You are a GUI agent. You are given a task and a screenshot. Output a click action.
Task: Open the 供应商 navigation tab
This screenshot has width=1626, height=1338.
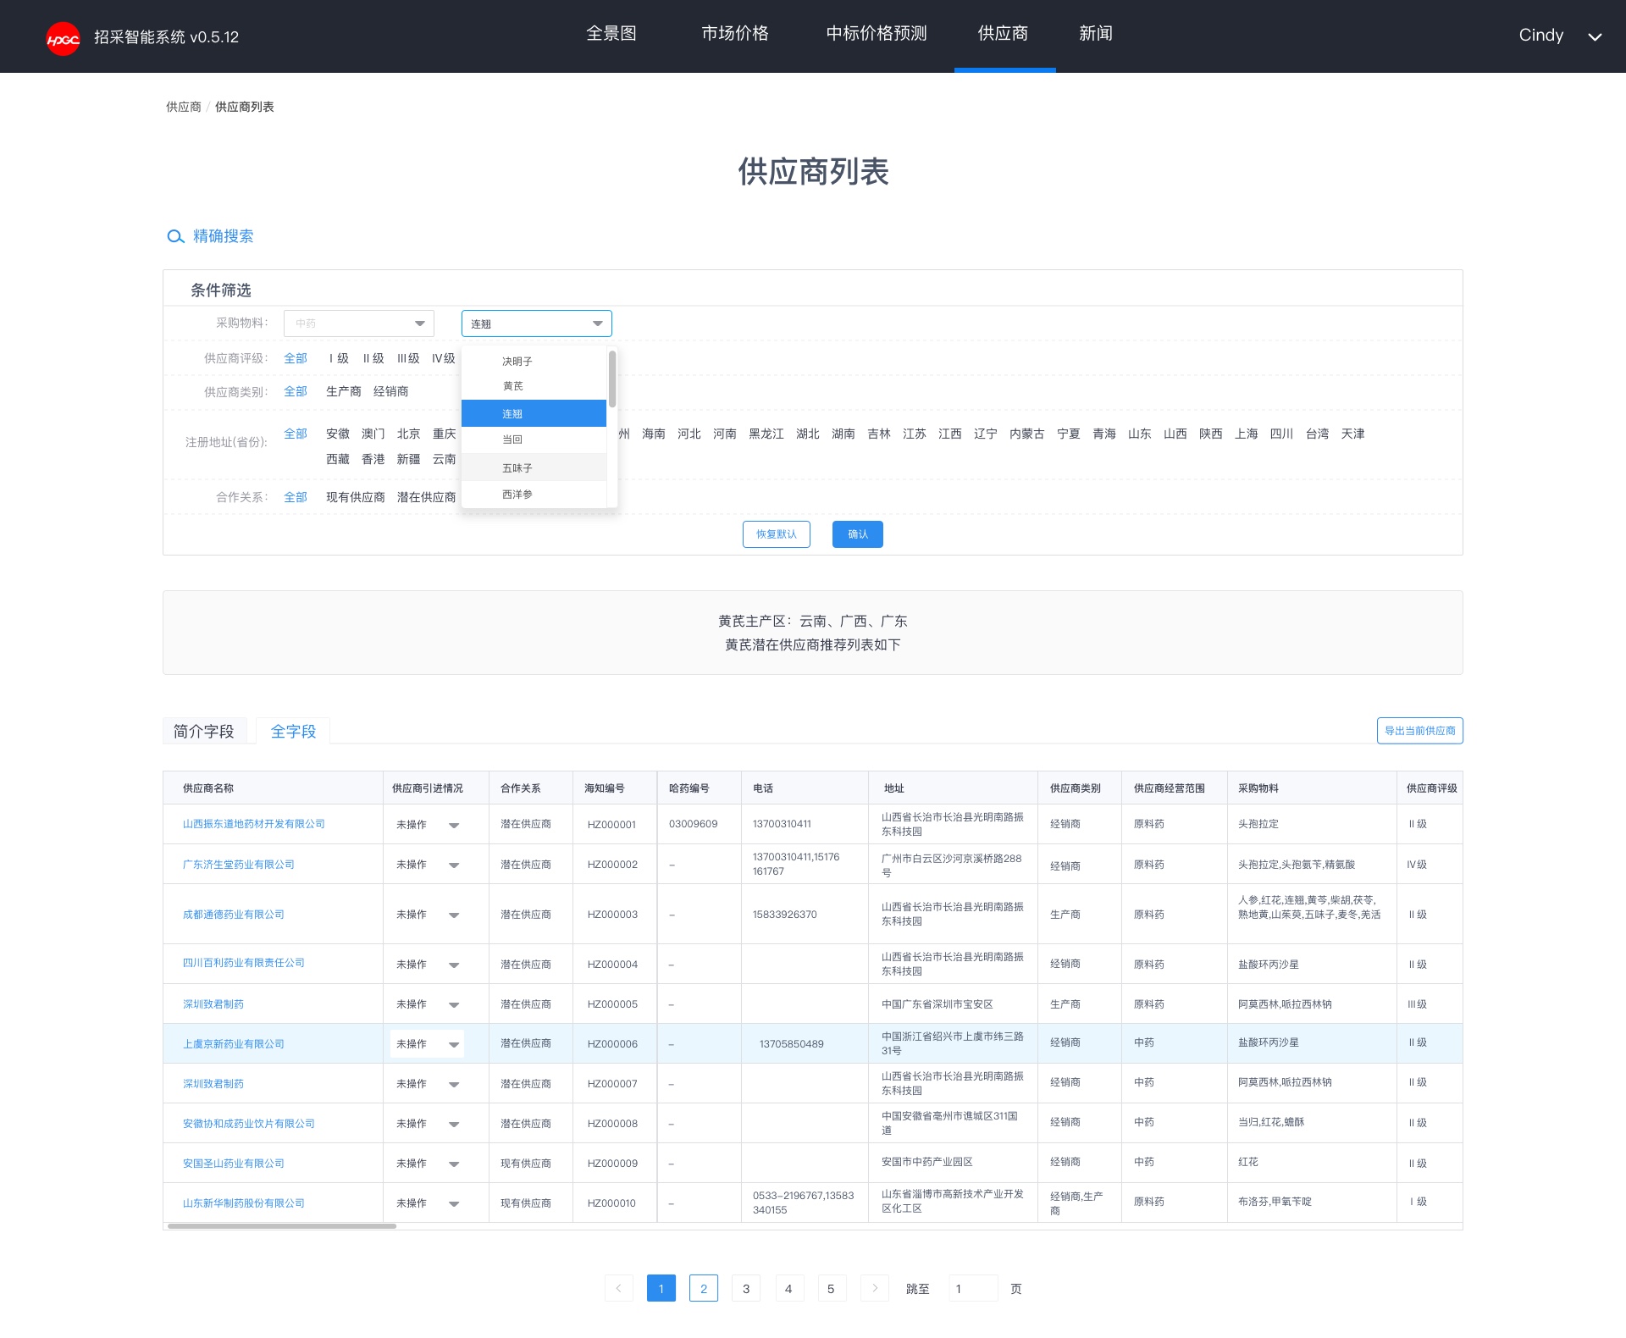pos(1004,34)
